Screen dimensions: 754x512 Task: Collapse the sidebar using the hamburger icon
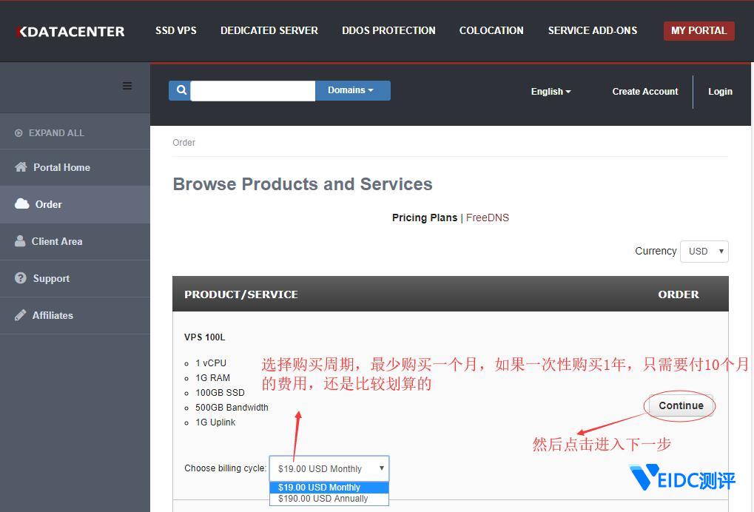(127, 85)
